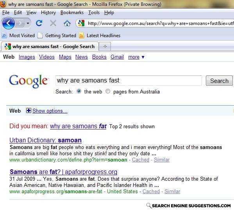234x210 pixels.
Task: Follow the 'why are samoans fat' suggestion link
Action: click(78, 126)
